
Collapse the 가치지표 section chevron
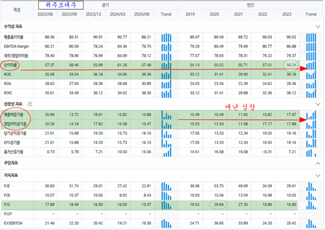click(318, 175)
